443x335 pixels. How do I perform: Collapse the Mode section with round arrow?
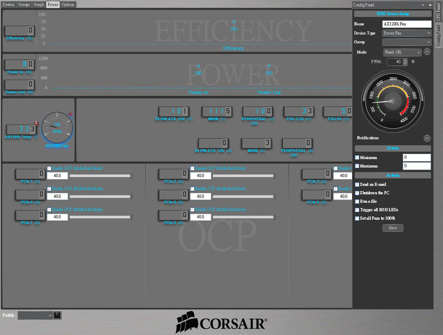click(427, 52)
